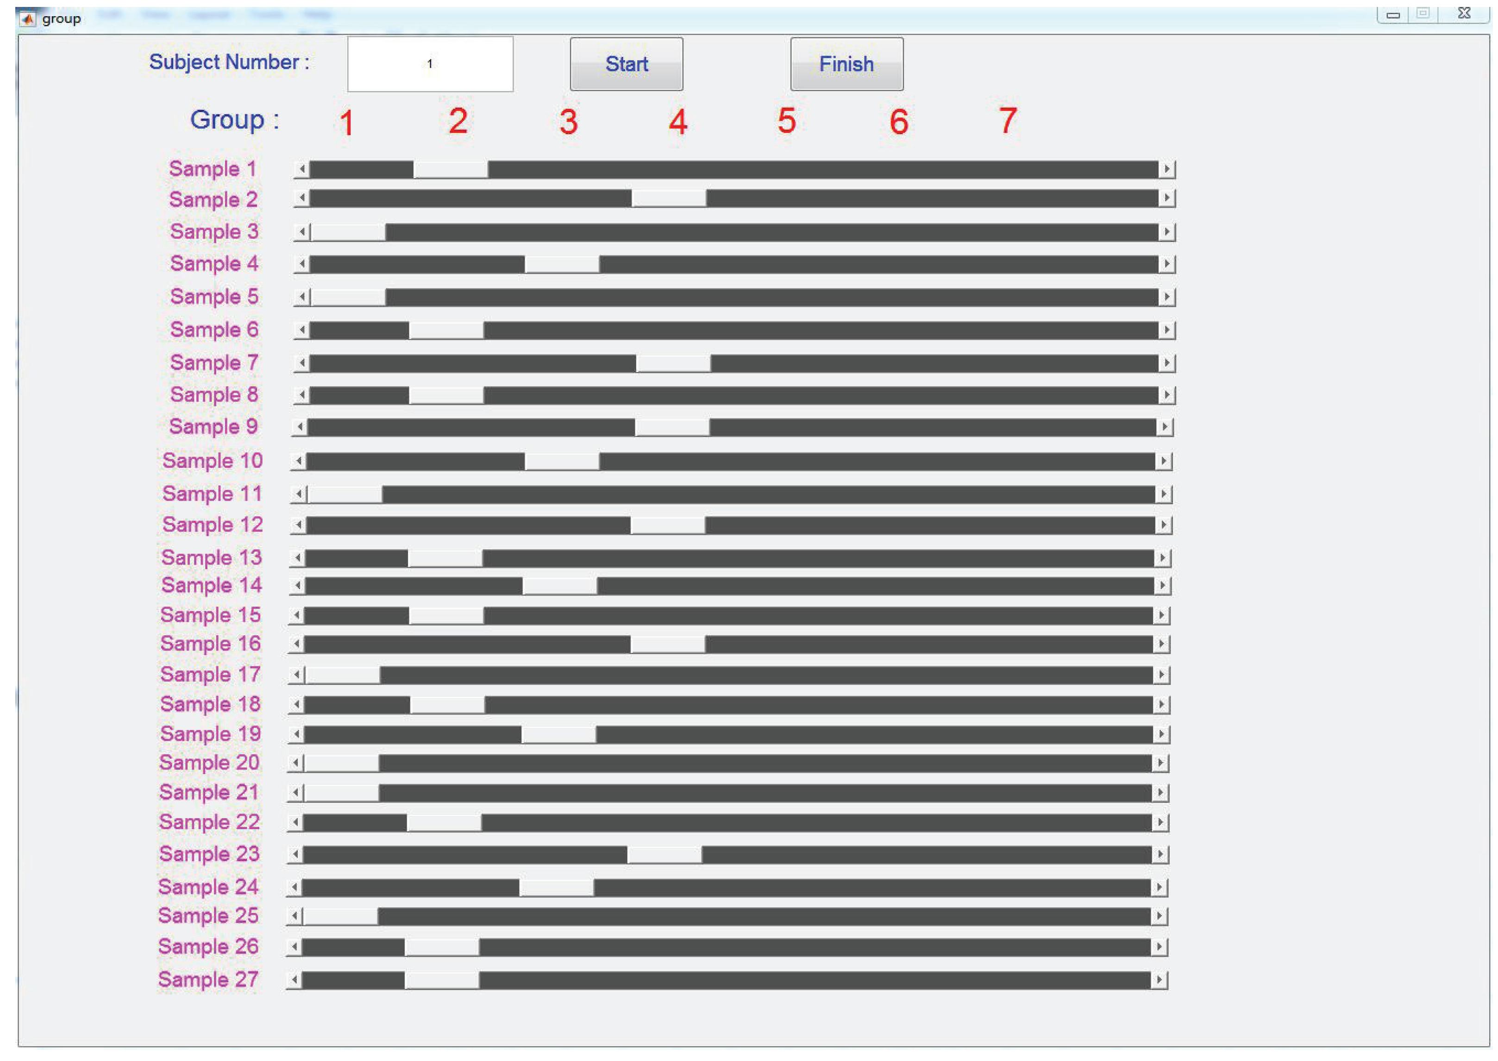Click the Sample 12 slider thumb
This screenshot has height=1061, width=1498.
coord(668,525)
